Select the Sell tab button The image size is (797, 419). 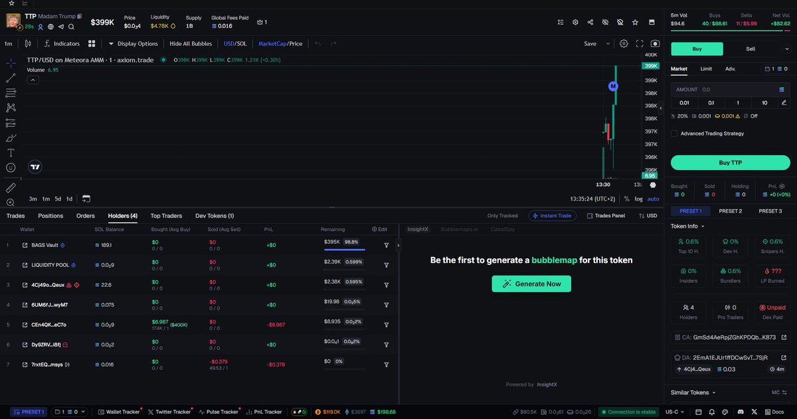[751, 48]
